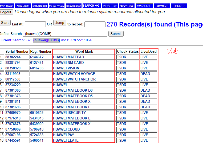
Task: Open serial number 88381794
Action: click(13, 62)
